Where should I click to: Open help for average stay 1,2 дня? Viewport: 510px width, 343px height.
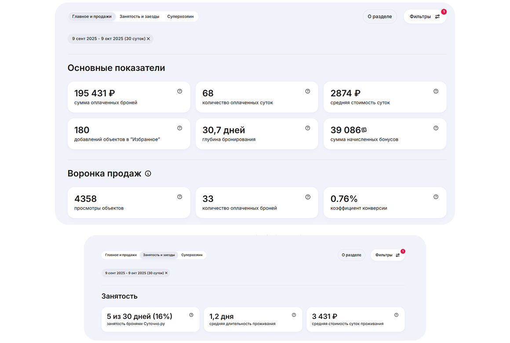pyautogui.click(x=294, y=315)
